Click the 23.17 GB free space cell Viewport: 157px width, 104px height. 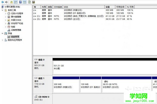tap(121, 19)
